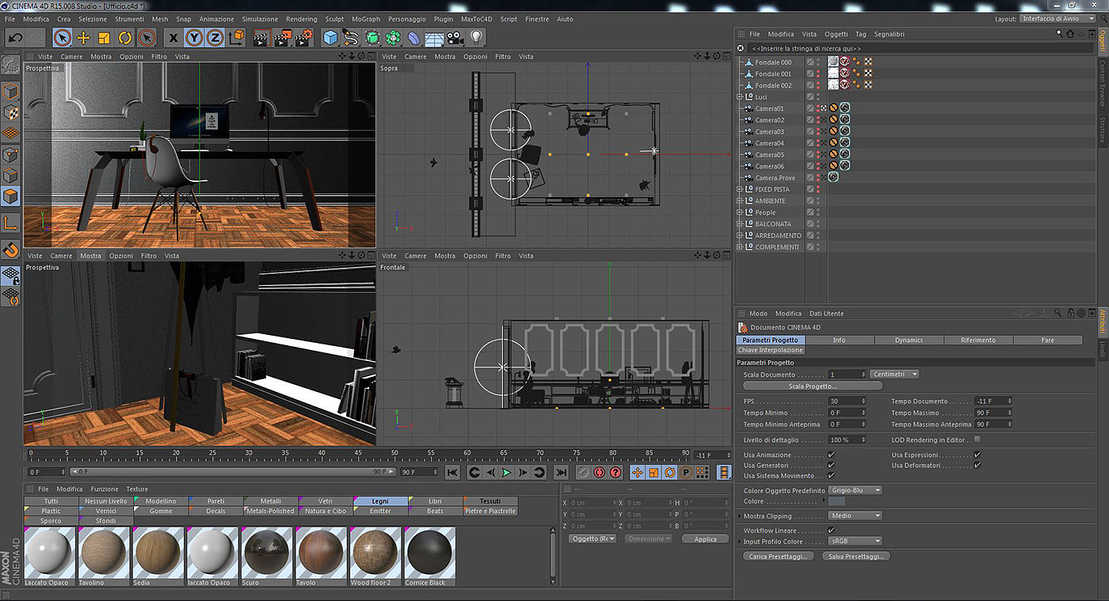
Task: Click the light bulb Light icon
Action: coord(476,38)
